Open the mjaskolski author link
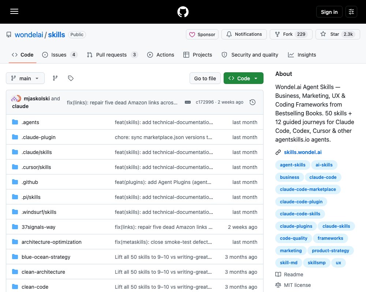The image size is (366, 292). point(37,99)
